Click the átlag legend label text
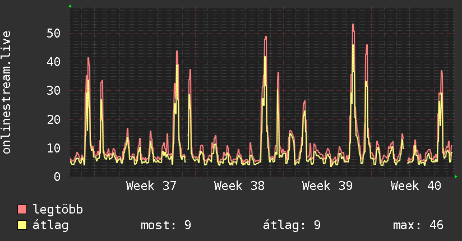 pyautogui.click(x=50, y=225)
